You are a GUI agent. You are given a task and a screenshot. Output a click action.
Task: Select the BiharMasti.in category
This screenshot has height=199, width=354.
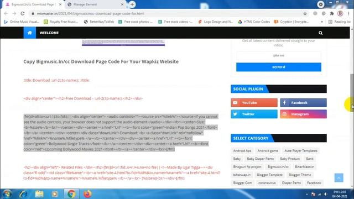[x=304, y=167]
